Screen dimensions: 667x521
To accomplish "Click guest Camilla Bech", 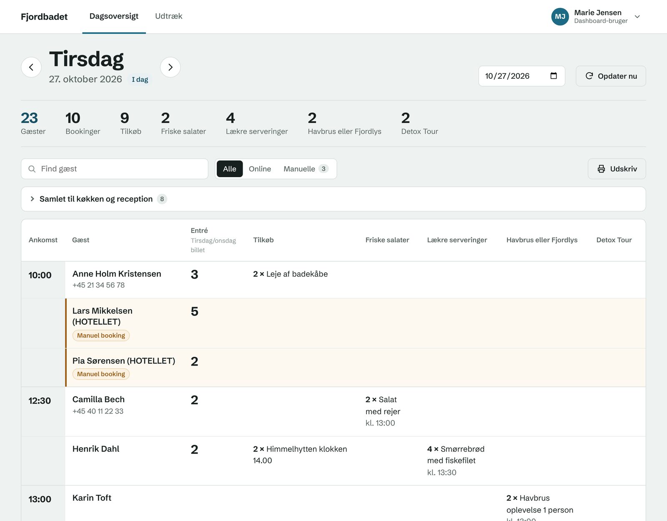I will (x=98, y=399).
